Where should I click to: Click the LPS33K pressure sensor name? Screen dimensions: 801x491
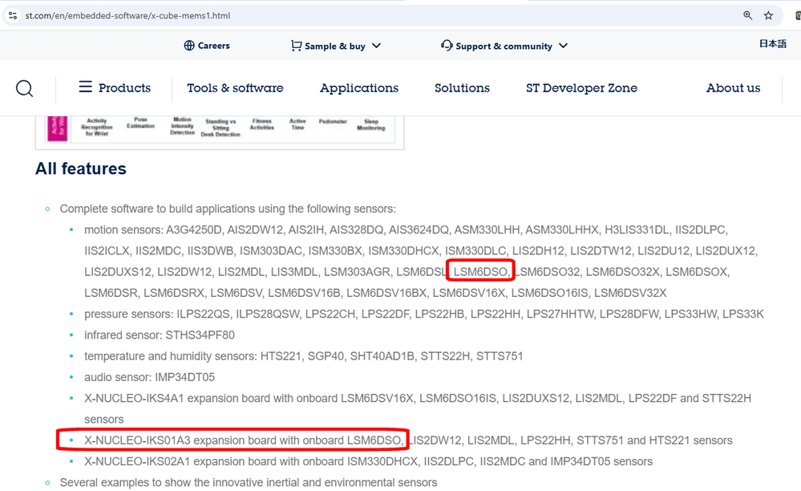(x=743, y=314)
